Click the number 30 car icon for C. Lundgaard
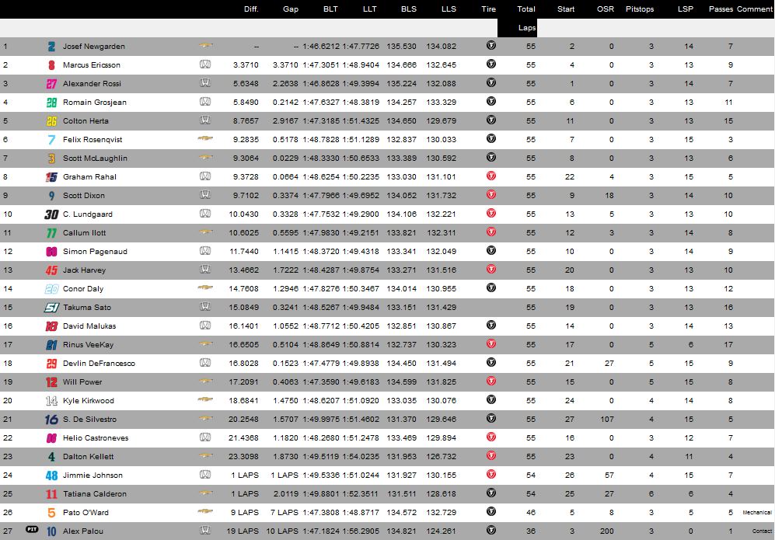The width and height of the screenshot is (775, 540). pyautogui.click(x=51, y=214)
